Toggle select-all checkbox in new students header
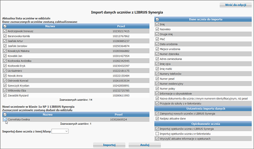 pos(5,114)
